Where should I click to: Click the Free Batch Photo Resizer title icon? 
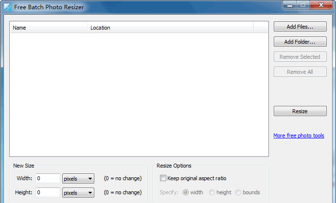click(x=8, y=7)
